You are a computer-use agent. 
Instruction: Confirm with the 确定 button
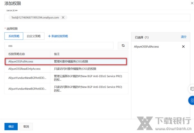pyautogui.click(x=11, y=127)
